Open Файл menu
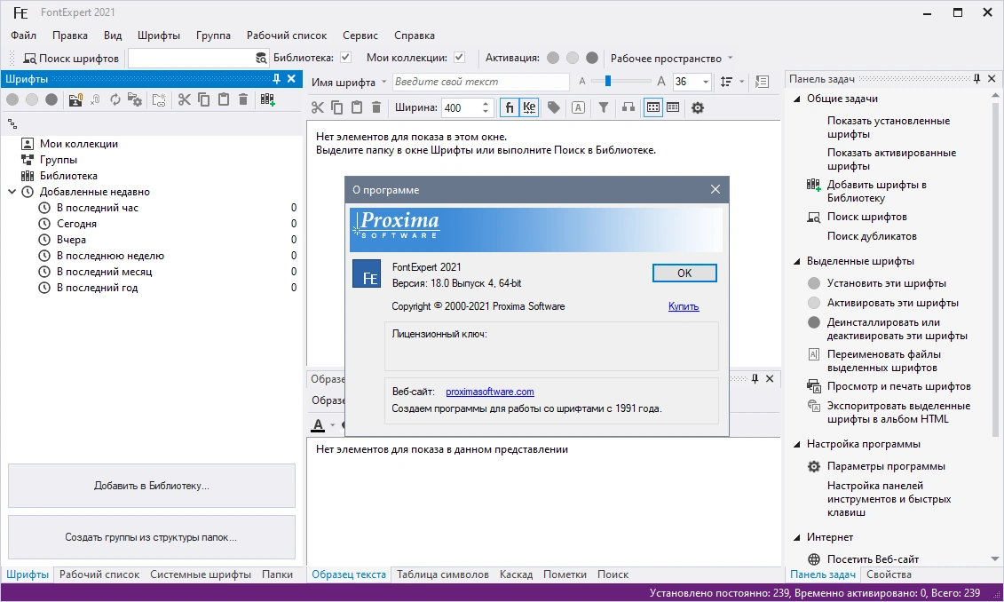The image size is (1004, 602). pos(24,36)
